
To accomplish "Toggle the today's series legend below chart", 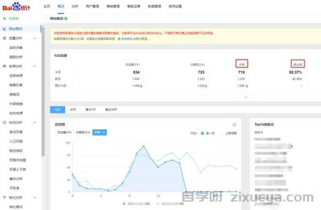I will click(x=136, y=204).
